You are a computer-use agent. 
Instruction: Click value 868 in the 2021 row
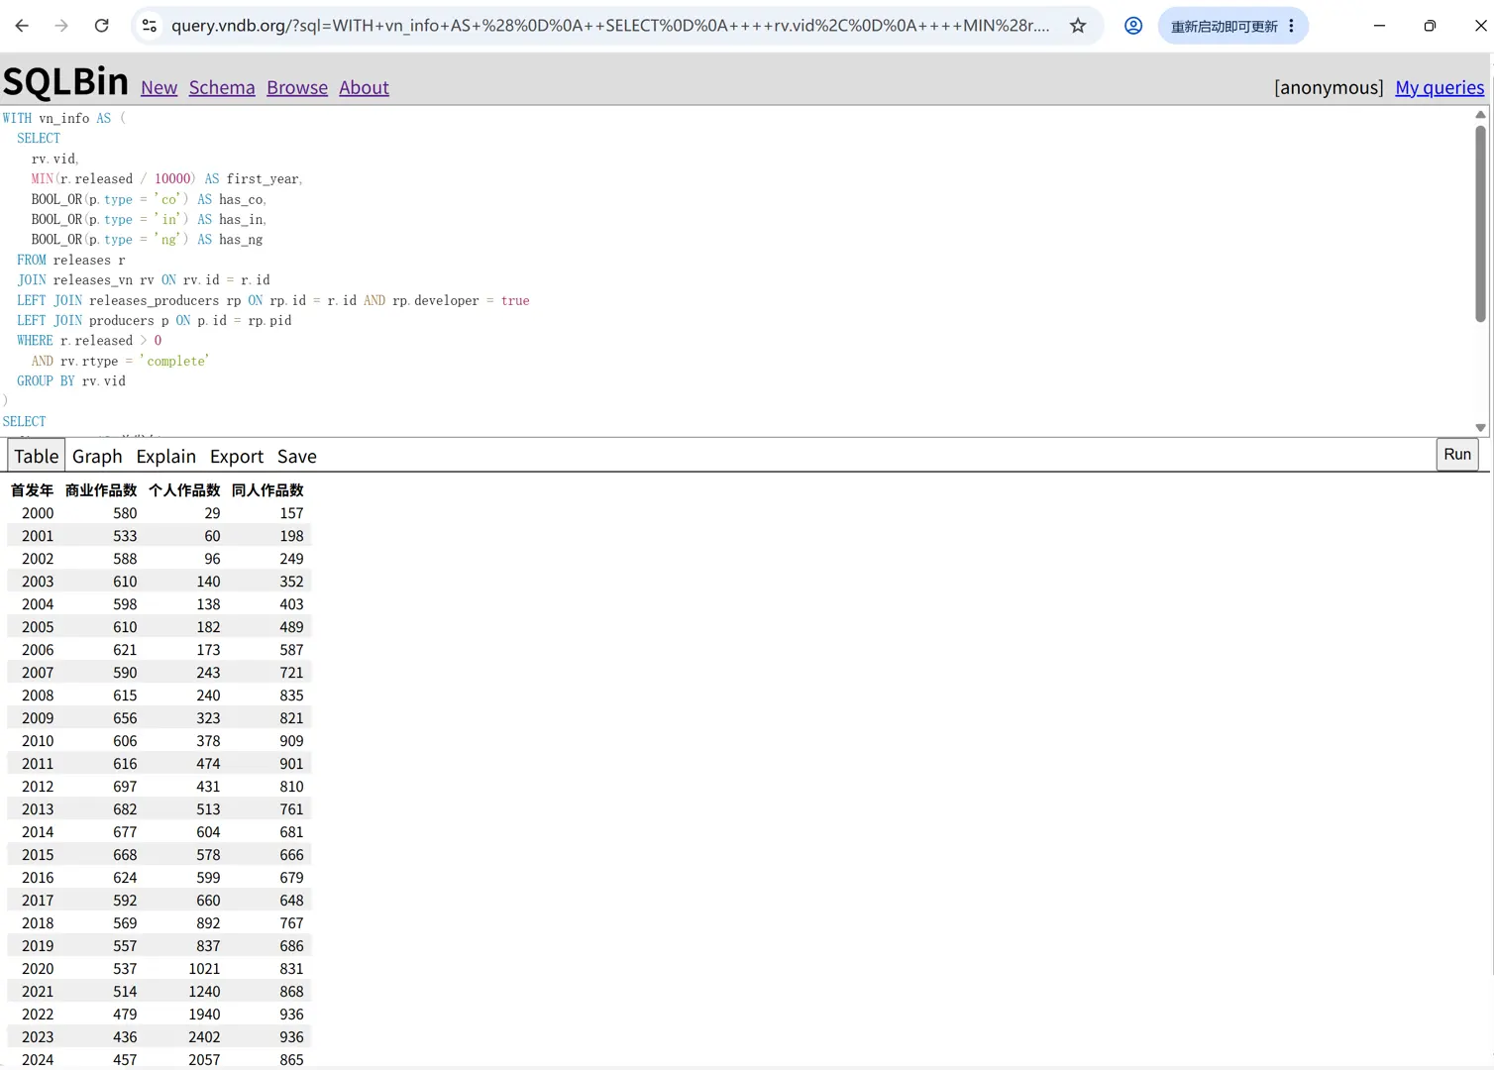point(291,992)
